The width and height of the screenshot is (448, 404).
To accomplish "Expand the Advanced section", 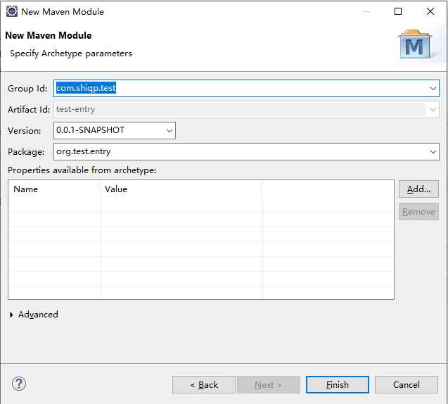I will coord(12,315).
